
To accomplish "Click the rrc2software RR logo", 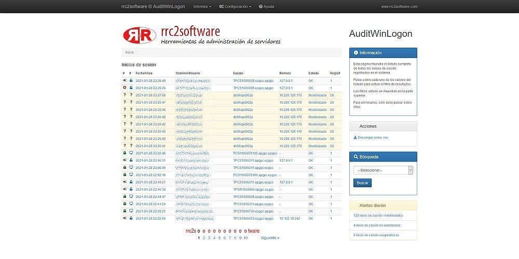I will [139, 35].
